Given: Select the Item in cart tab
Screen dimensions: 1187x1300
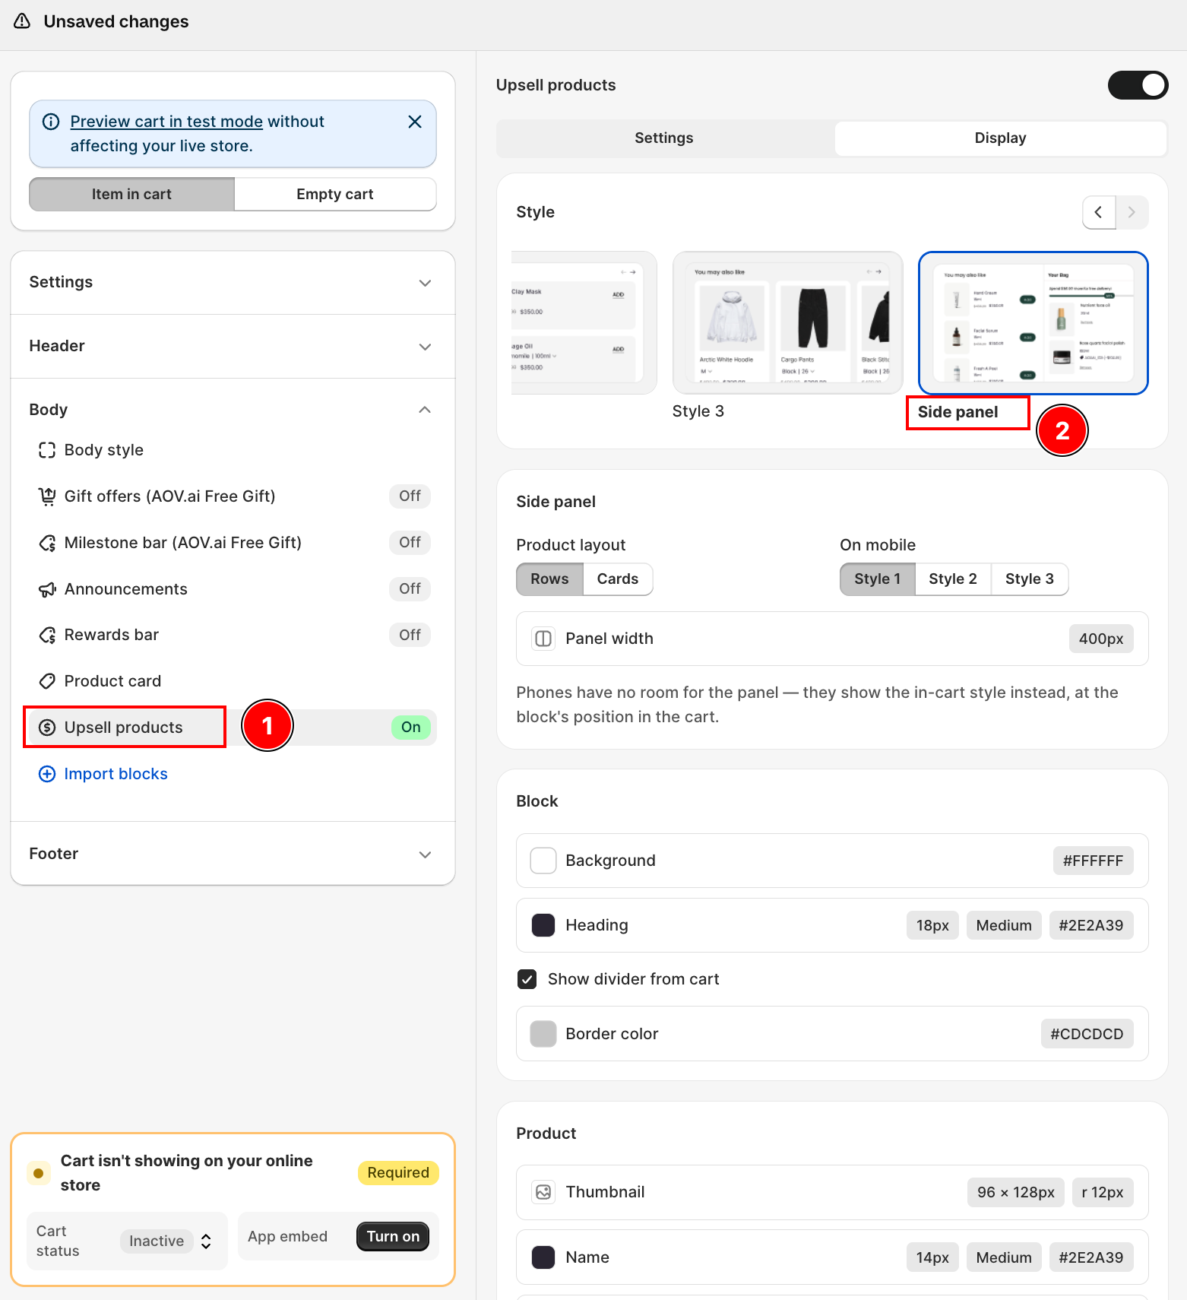Looking at the screenshot, I should 131,194.
